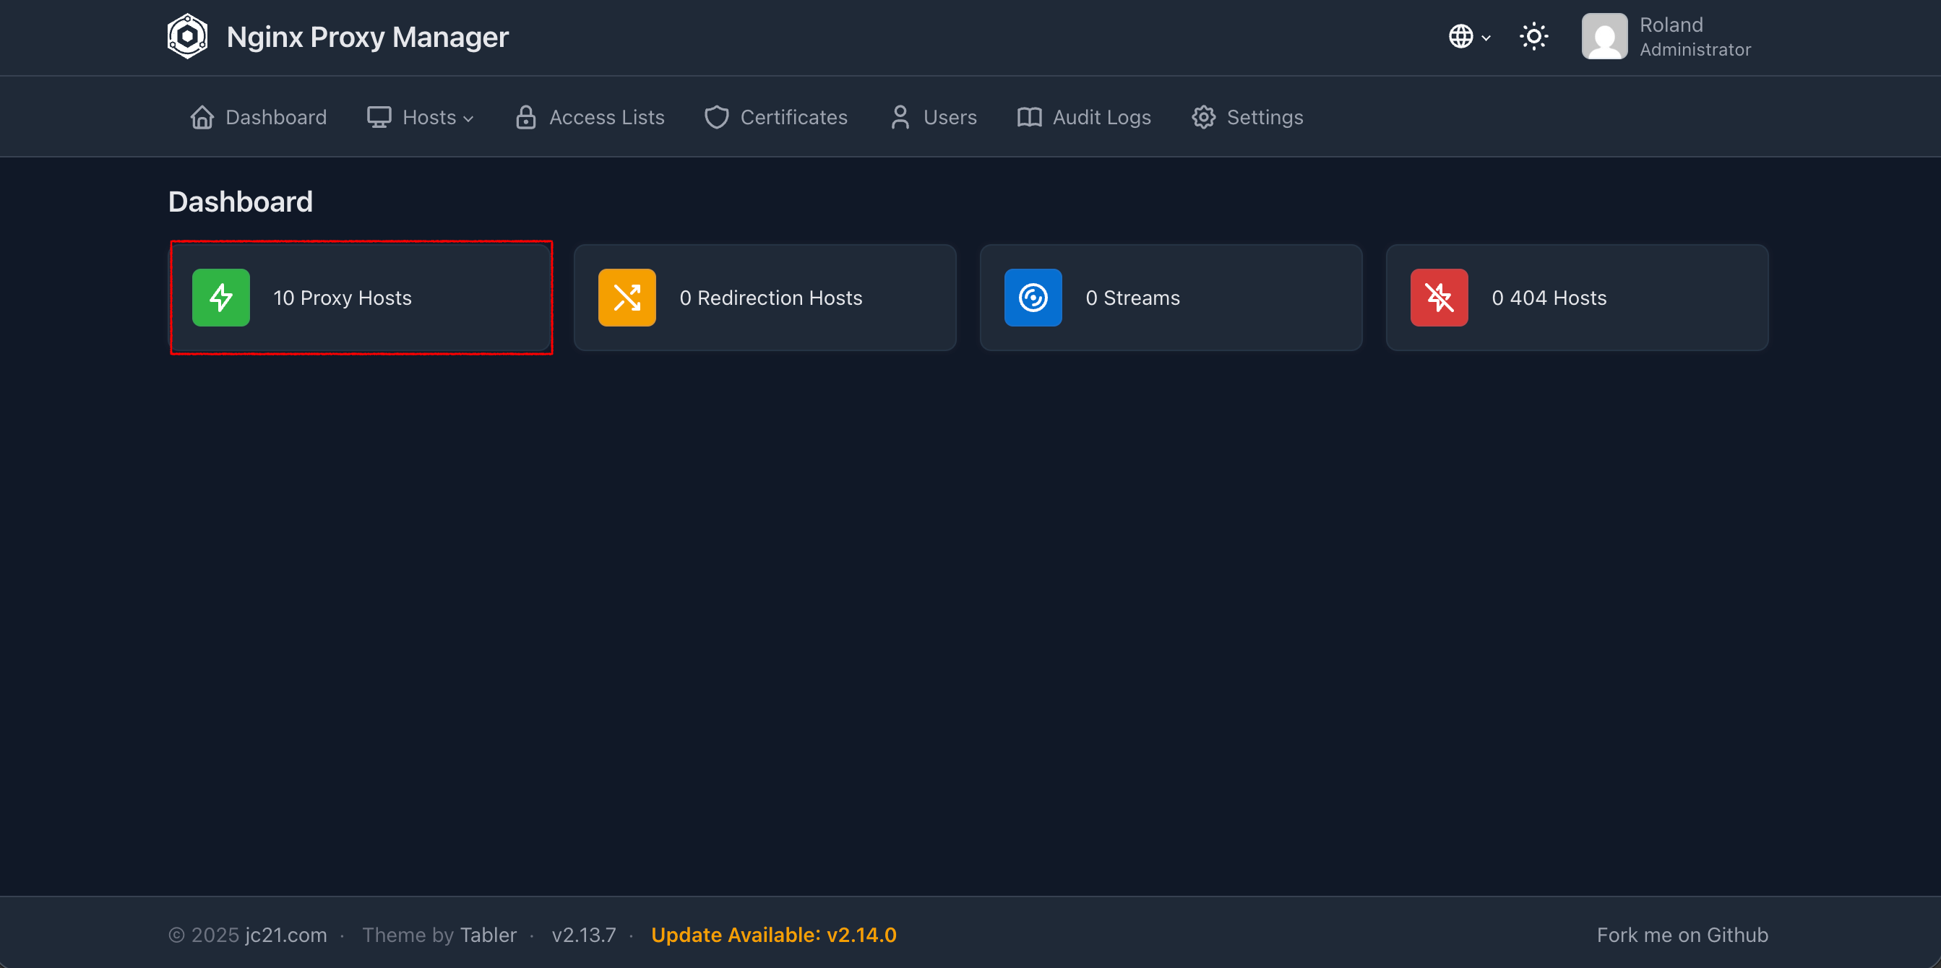The height and width of the screenshot is (968, 1941).
Task: Click the Nginx Proxy Manager hexagon logo
Action: pos(187,36)
